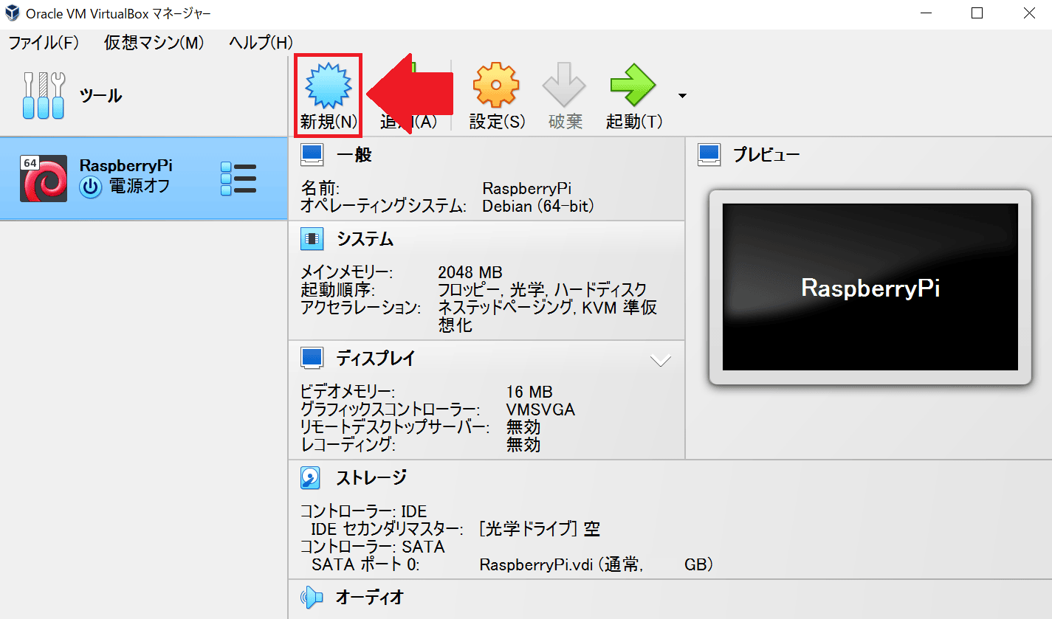Viewport: 1052px width, 619px height.
Task: Click the 電源オフ status text
Action: pos(140,187)
